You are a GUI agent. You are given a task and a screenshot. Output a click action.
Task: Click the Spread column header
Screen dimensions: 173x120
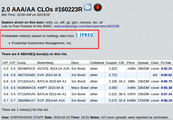[143, 63]
